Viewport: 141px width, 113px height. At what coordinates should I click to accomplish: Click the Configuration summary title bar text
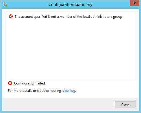(70, 5)
